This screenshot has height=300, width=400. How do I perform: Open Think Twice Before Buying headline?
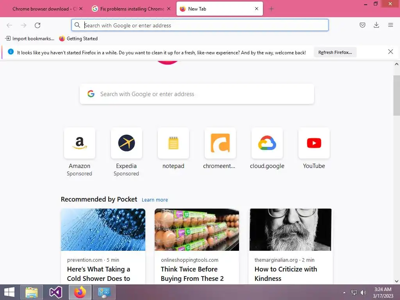[x=192, y=274]
